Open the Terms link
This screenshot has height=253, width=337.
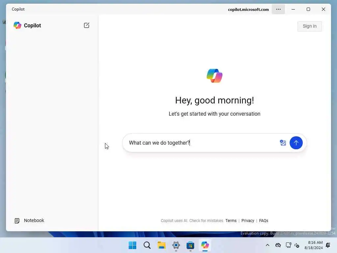[x=231, y=220]
